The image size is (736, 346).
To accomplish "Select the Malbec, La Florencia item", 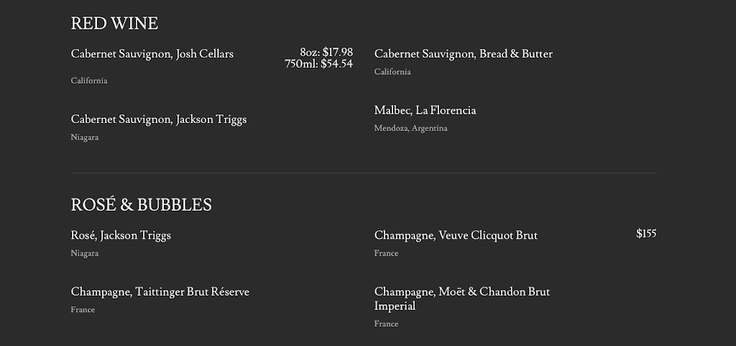I will (425, 111).
